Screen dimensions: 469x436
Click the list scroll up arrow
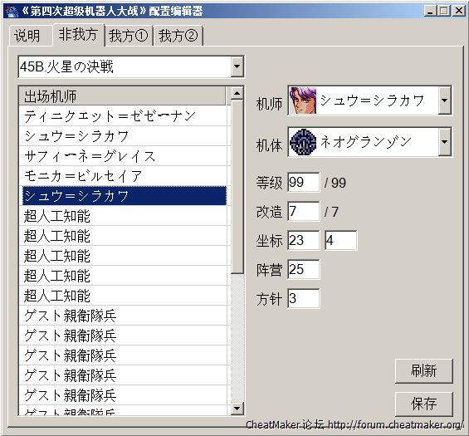coord(237,93)
